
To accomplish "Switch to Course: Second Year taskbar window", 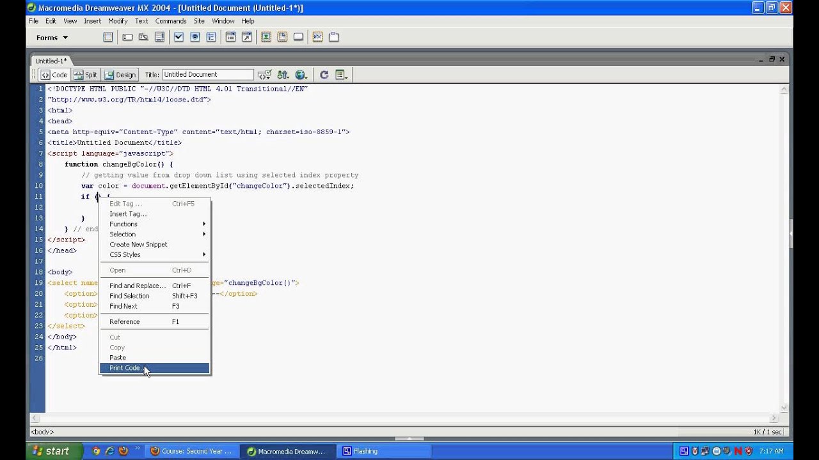I will coord(193,451).
